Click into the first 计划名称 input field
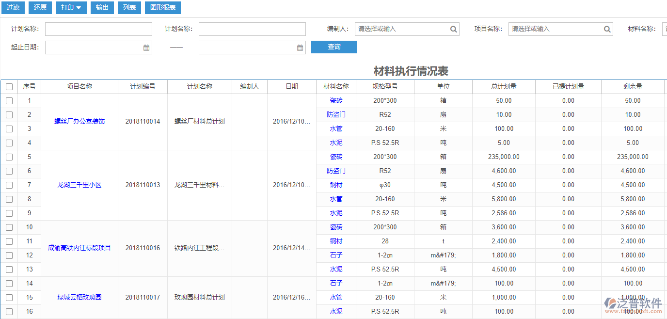Image resolution: width=667 pixels, height=319 pixels. coord(98,29)
